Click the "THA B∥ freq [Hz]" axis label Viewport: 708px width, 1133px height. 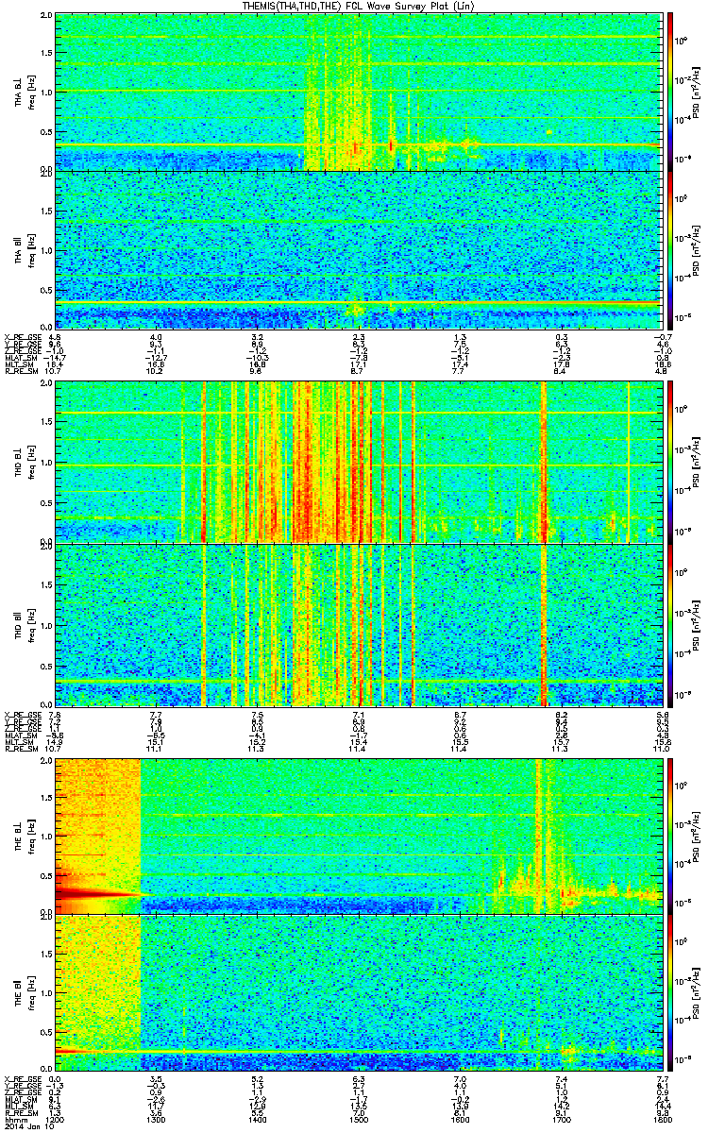tap(23, 250)
